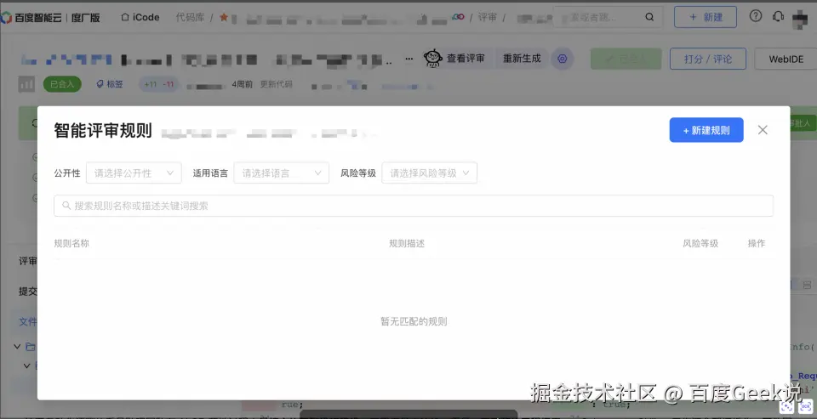Close the 智能评审规则 dialog

click(x=763, y=130)
